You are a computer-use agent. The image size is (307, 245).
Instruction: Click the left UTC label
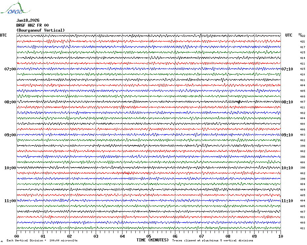(3, 35)
